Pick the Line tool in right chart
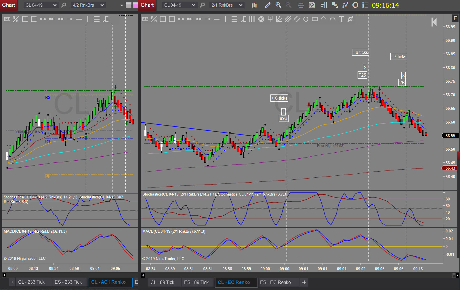Image resolution: width=460 pixels, height=290 pixels. pos(181,19)
